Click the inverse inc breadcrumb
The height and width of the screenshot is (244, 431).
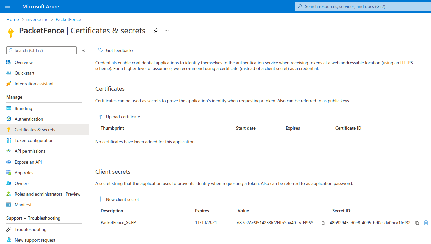[37, 19]
